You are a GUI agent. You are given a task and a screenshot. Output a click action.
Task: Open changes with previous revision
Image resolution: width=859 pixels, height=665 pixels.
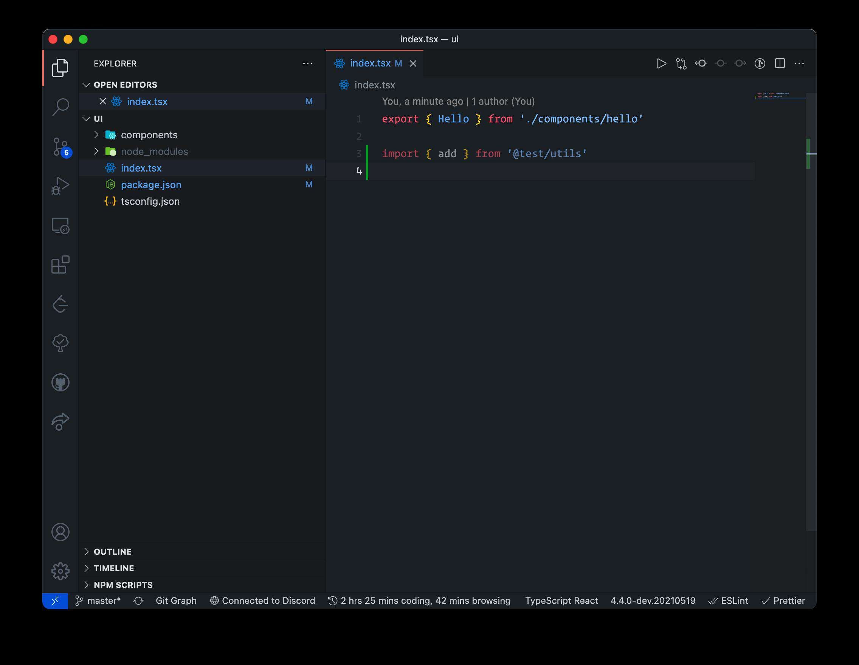coord(701,63)
